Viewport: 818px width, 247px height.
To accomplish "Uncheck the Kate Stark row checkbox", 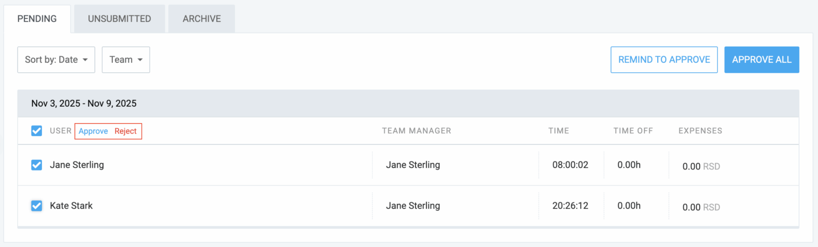I will click(x=37, y=206).
